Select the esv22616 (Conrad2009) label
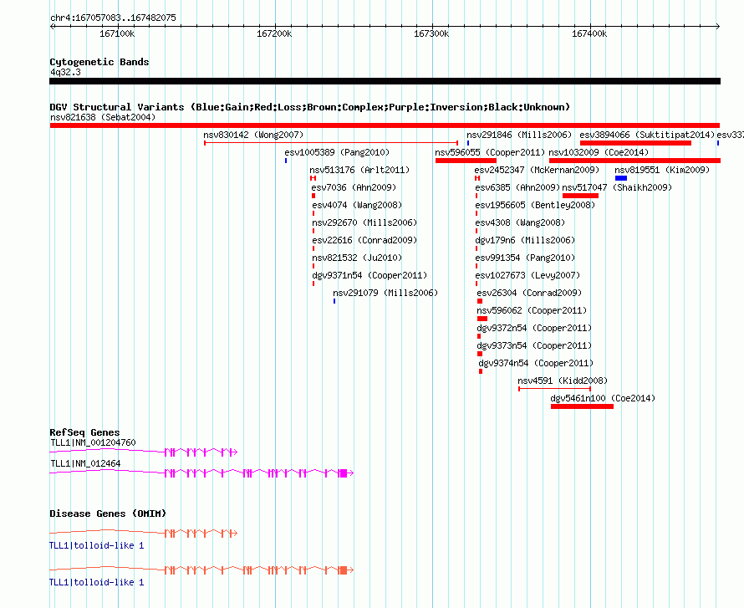This screenshot has width=744, height=608. click(364, 240)
